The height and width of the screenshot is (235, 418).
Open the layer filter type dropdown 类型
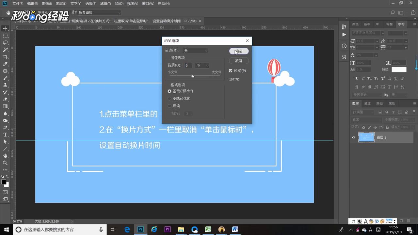point(362,112)
